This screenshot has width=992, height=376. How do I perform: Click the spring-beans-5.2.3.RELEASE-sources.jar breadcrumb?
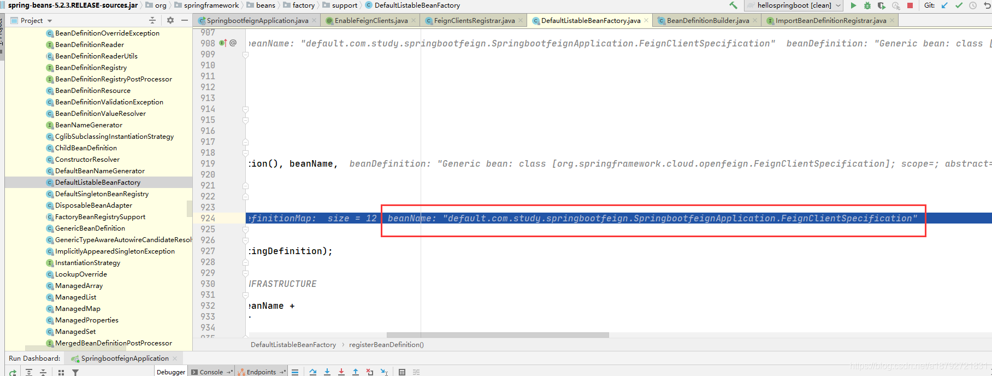(73, 5)
